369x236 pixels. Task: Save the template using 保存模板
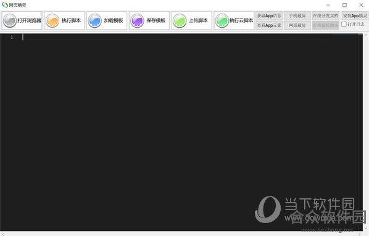click(149, 20)
